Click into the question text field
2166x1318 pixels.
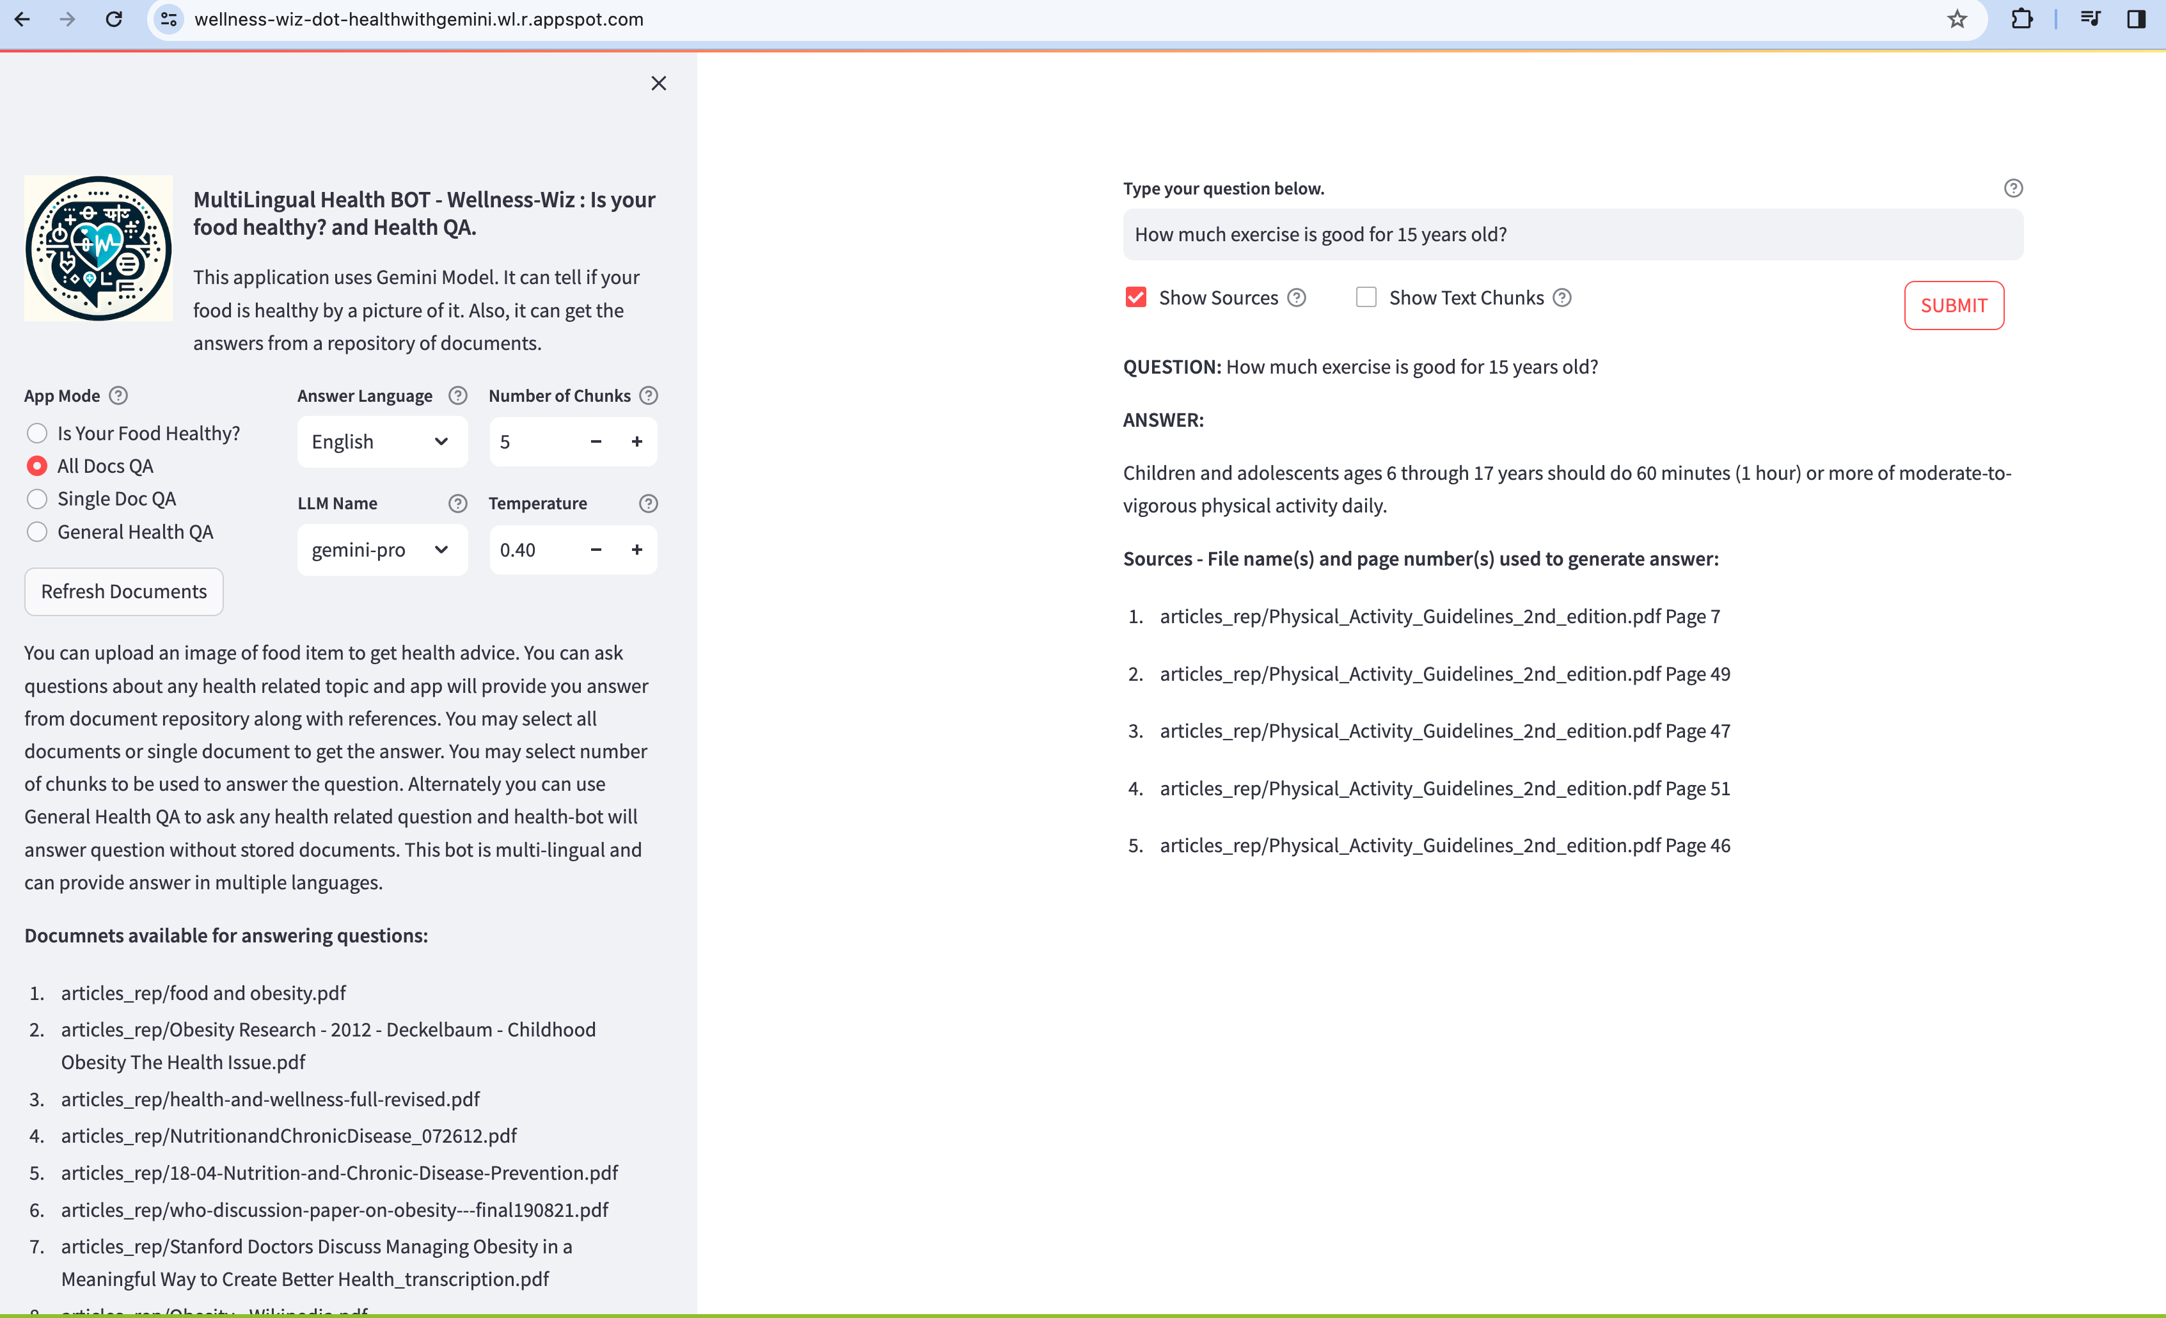click(1572, 235)
